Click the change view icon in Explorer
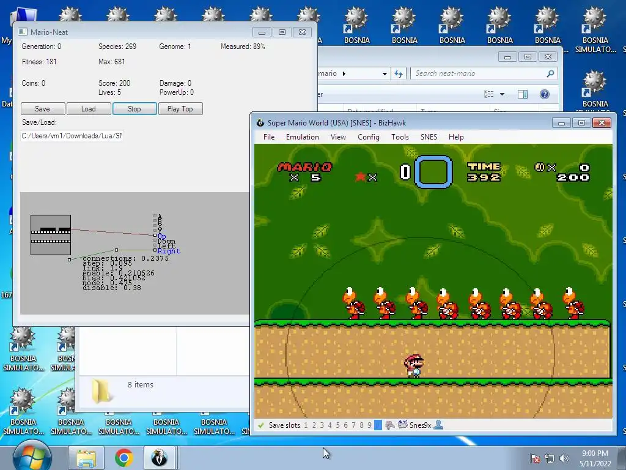 pos(488,94)
